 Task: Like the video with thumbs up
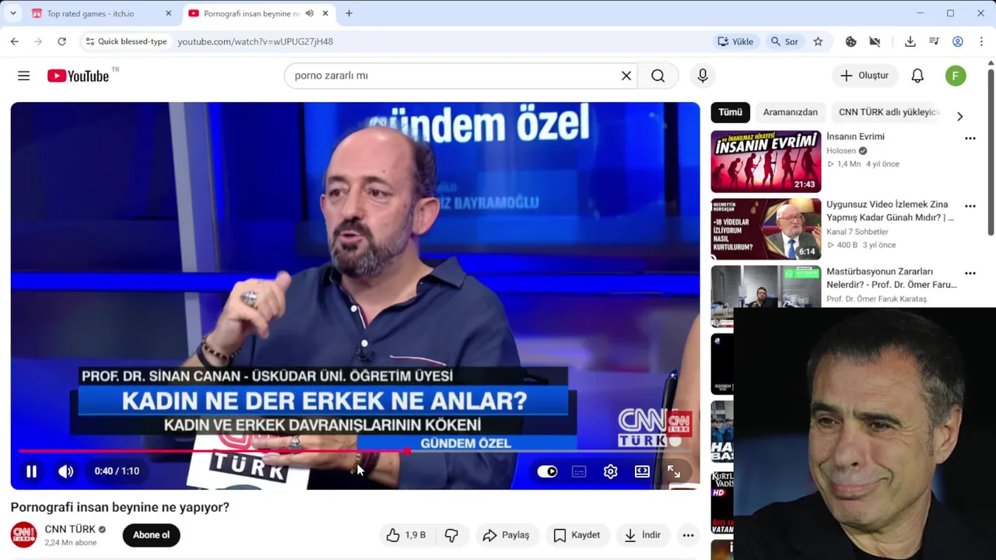[x=405, y=535]
